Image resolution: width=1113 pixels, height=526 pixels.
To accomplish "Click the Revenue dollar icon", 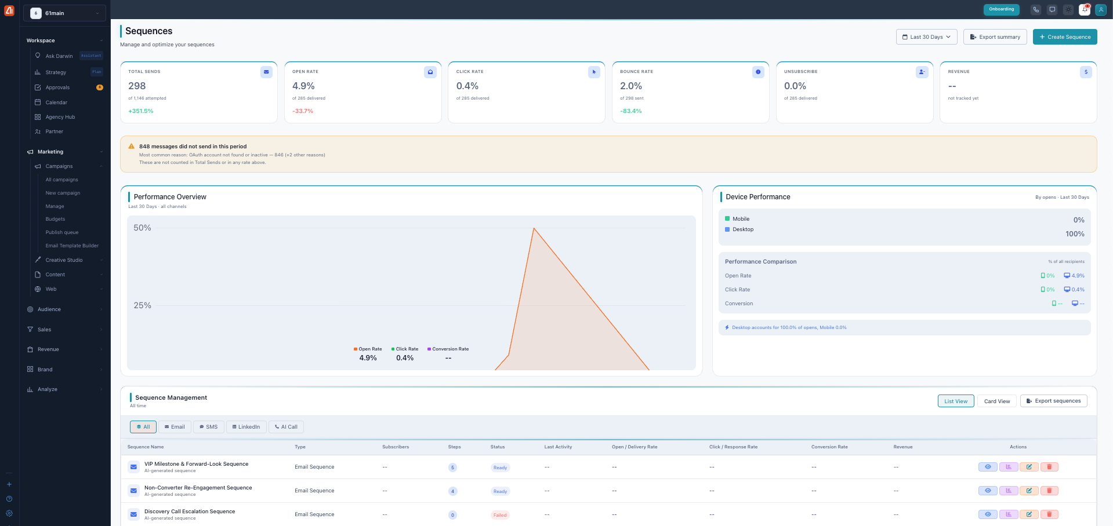I will [x=1086, y=72].
